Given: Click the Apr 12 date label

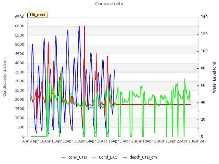Looking at the screenshot, I should pyautogui.click(x=61, y=141).
